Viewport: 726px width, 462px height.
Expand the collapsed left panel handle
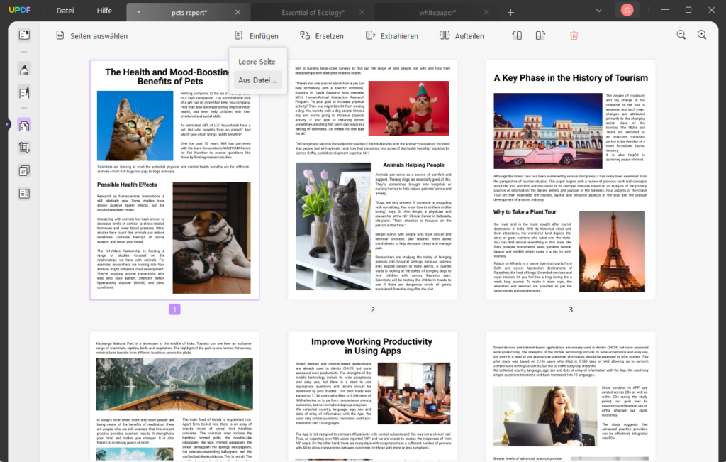(x=6, y=125)
